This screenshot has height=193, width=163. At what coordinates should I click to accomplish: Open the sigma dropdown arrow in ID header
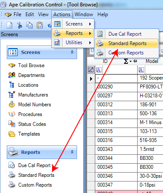coord(130,61)
